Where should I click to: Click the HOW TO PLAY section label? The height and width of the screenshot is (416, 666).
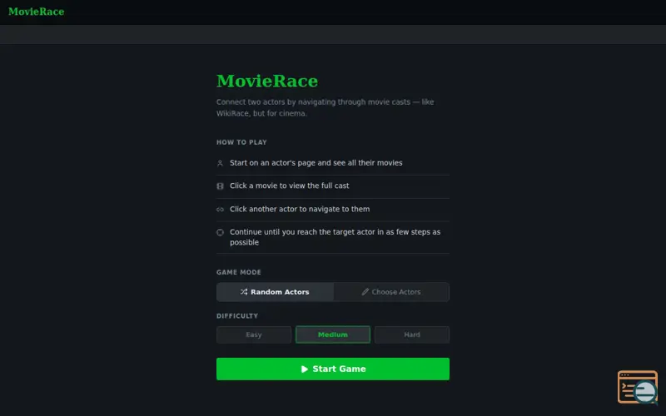coord(241,142)
